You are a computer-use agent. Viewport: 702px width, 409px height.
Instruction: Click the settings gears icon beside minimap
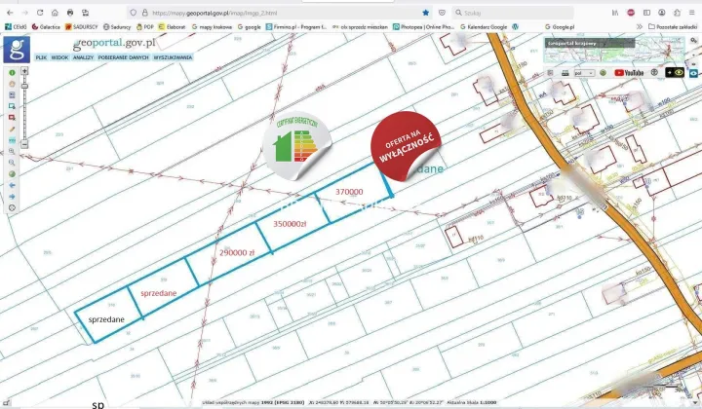tap(693, 41)
